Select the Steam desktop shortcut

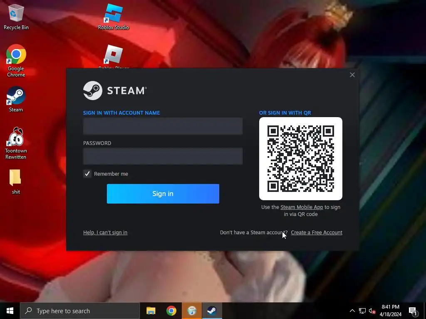(16, 99)
